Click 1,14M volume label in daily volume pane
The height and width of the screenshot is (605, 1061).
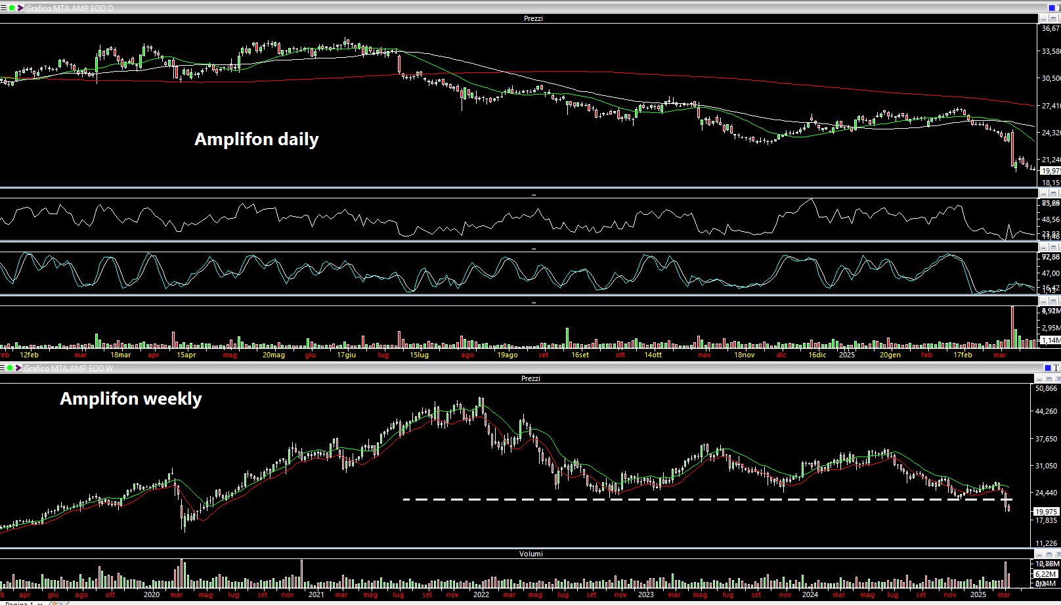[x=1050, y=340]
